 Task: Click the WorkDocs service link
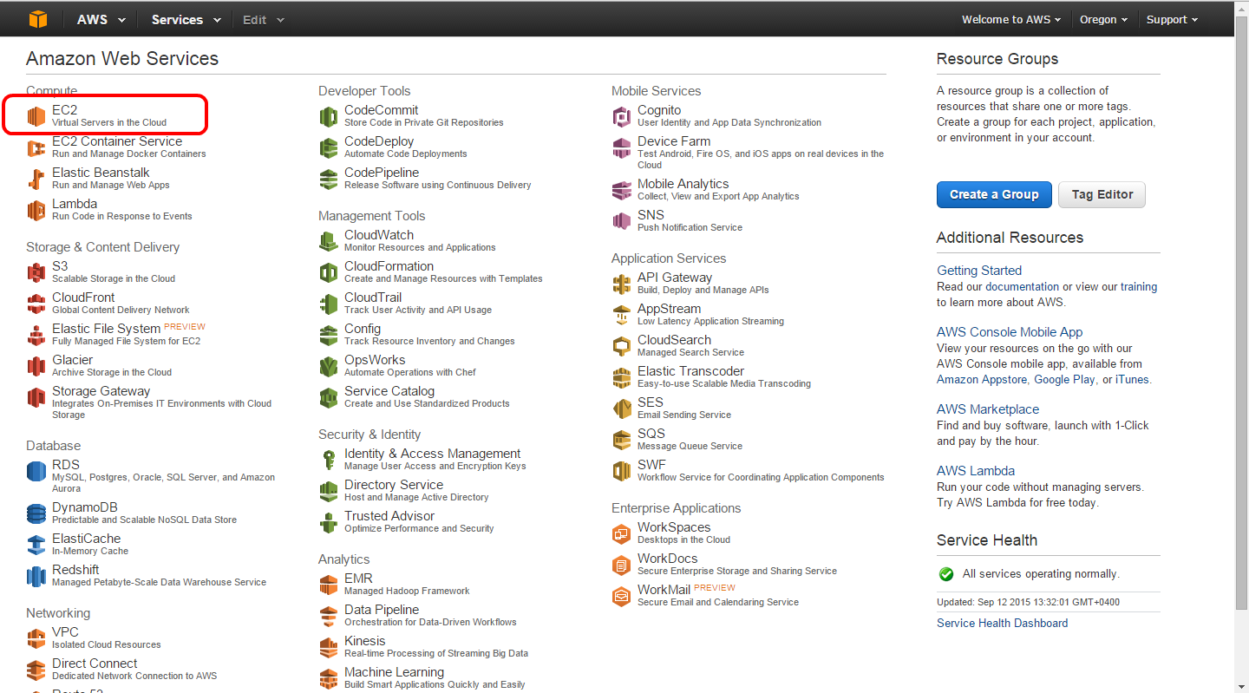pos(667,559)
